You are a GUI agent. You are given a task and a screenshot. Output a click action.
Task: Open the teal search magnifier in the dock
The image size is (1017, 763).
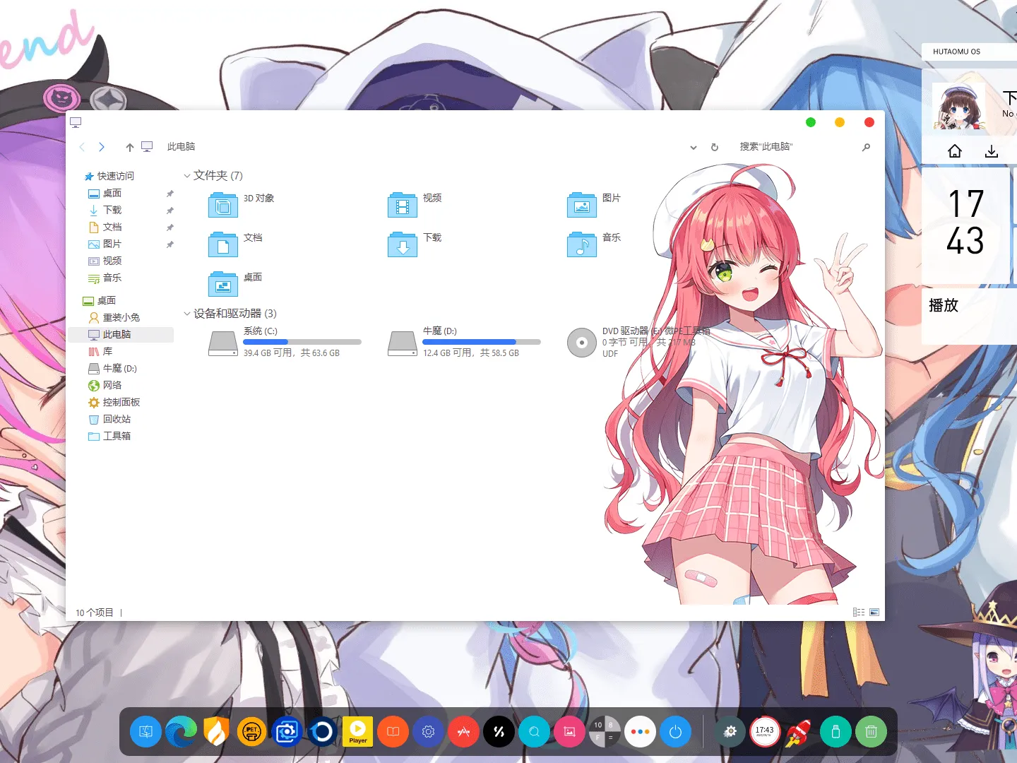[534, 732]
